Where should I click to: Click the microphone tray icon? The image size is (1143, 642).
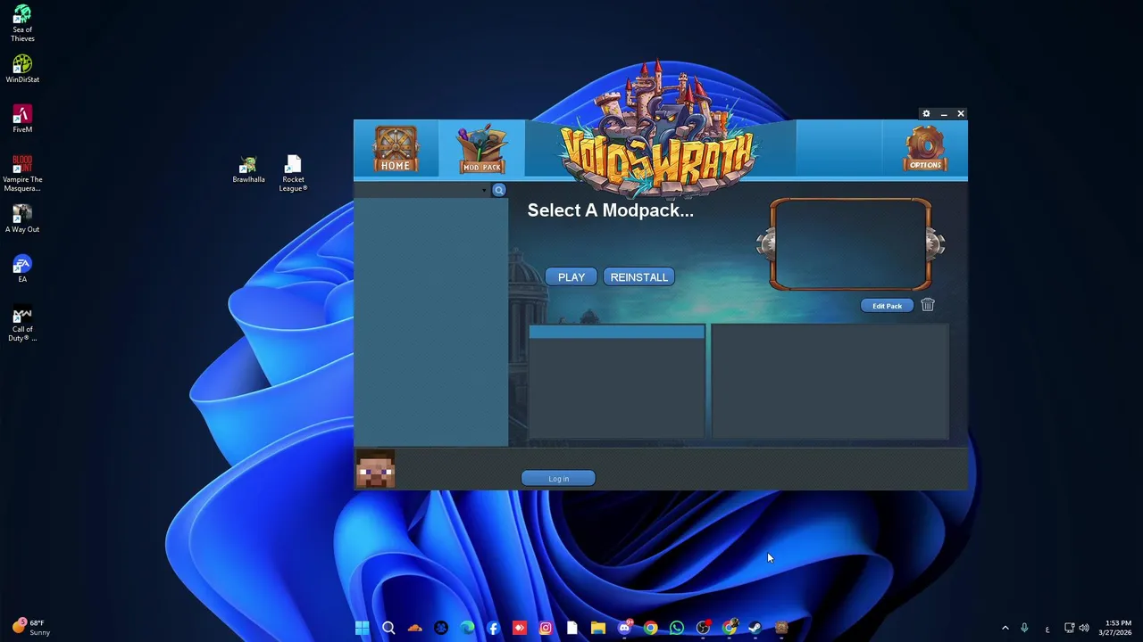click(x=1024, y=629)
